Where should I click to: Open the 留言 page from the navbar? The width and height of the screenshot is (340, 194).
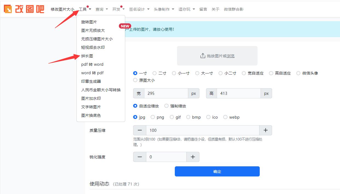pyautogui.click(x=203, y=9)
